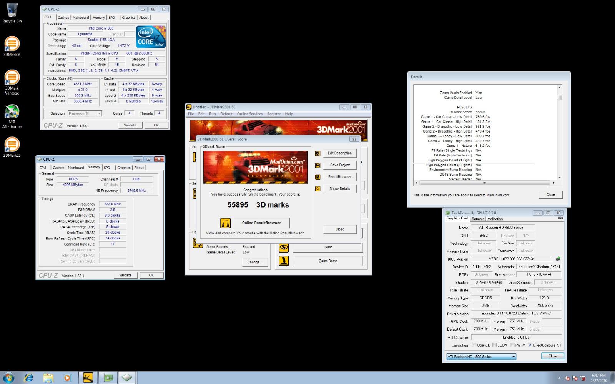
Task: Switch to GPU-Z taskbar button
Action: 108,378
